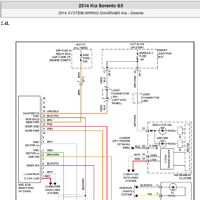Viewport: 200px width, 200px height.
Task: Click pin '15 ORG/BLK' on the ECM
Action: tap(51, 111)
